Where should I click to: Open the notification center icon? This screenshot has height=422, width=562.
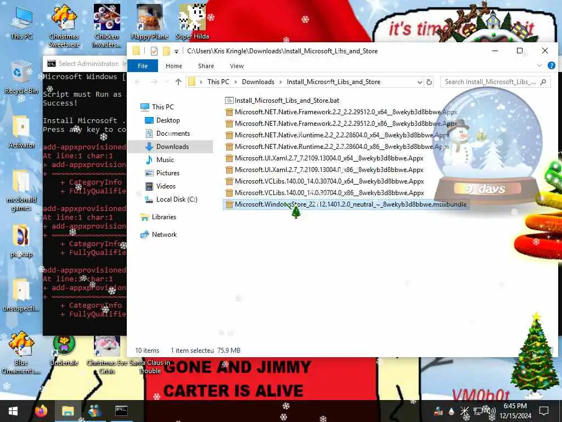click(544, 411)
